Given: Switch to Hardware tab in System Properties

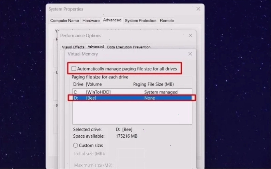Looking at the screenshot, I should 91,20.
